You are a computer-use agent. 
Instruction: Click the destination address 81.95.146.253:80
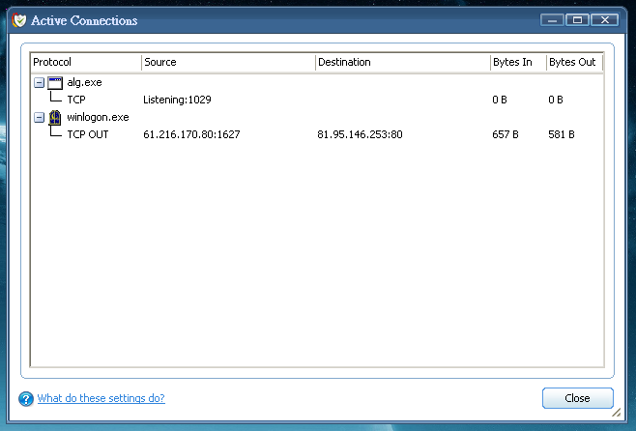[x=360, y=134]
